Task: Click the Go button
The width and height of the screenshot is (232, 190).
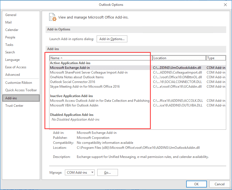Action: (107, 173)
